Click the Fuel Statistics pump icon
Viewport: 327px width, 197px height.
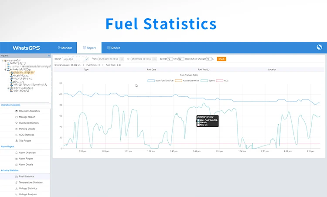[17, 177]
